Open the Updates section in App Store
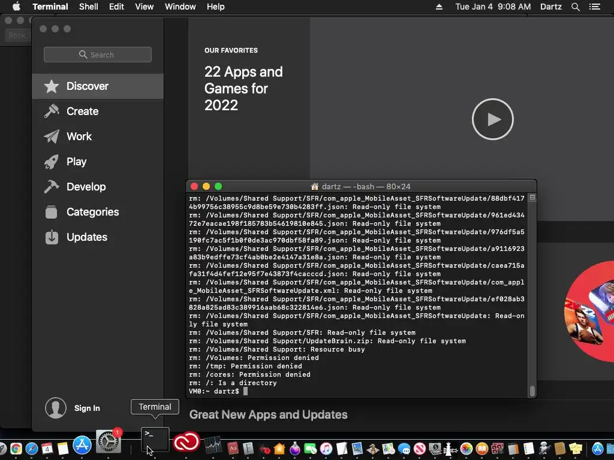The width and height of the screenshot is (614, 460). (98, 237)
